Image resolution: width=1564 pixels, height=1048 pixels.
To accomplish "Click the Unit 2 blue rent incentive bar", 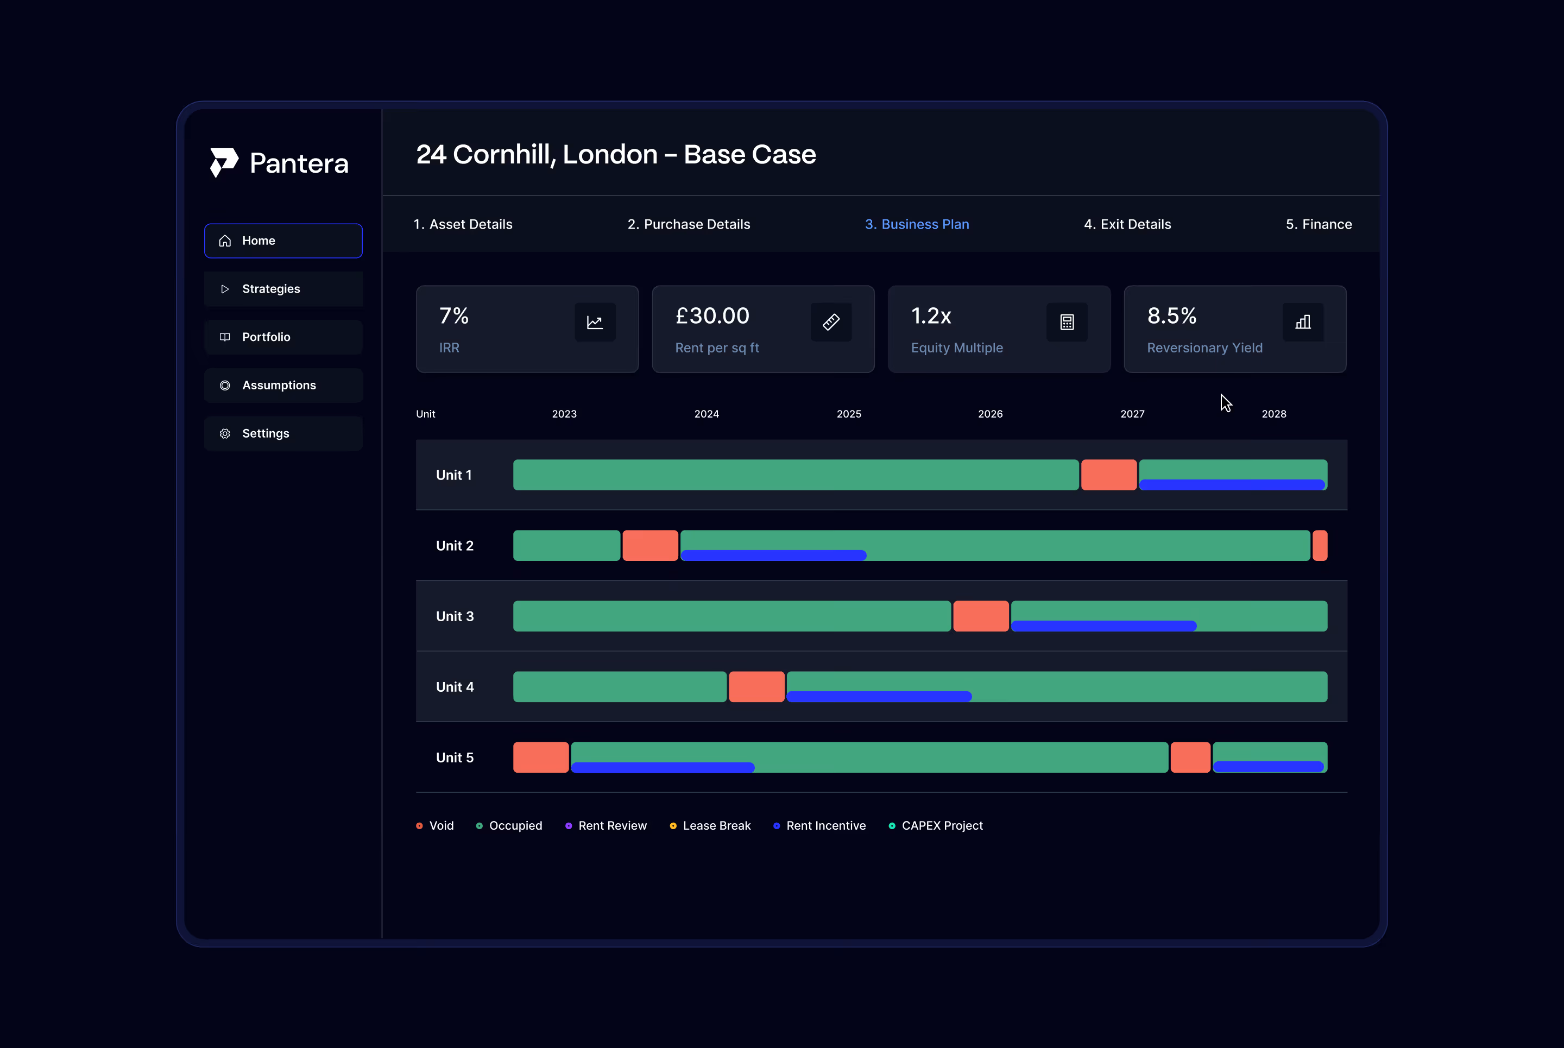I will (x=773, y=555).
